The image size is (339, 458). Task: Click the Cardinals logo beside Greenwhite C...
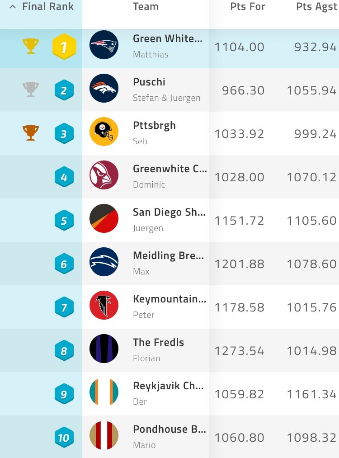[104, 175]
